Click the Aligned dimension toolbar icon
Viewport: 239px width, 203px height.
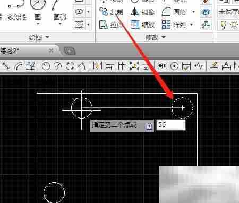point(6,66)
